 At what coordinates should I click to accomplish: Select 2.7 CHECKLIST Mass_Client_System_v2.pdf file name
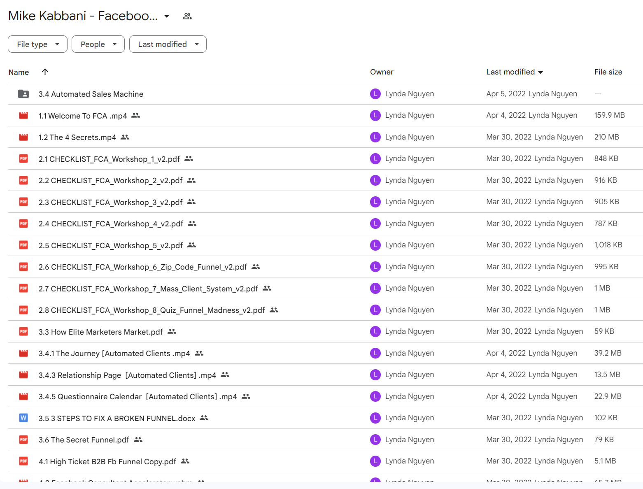click(x=148, y=289)
